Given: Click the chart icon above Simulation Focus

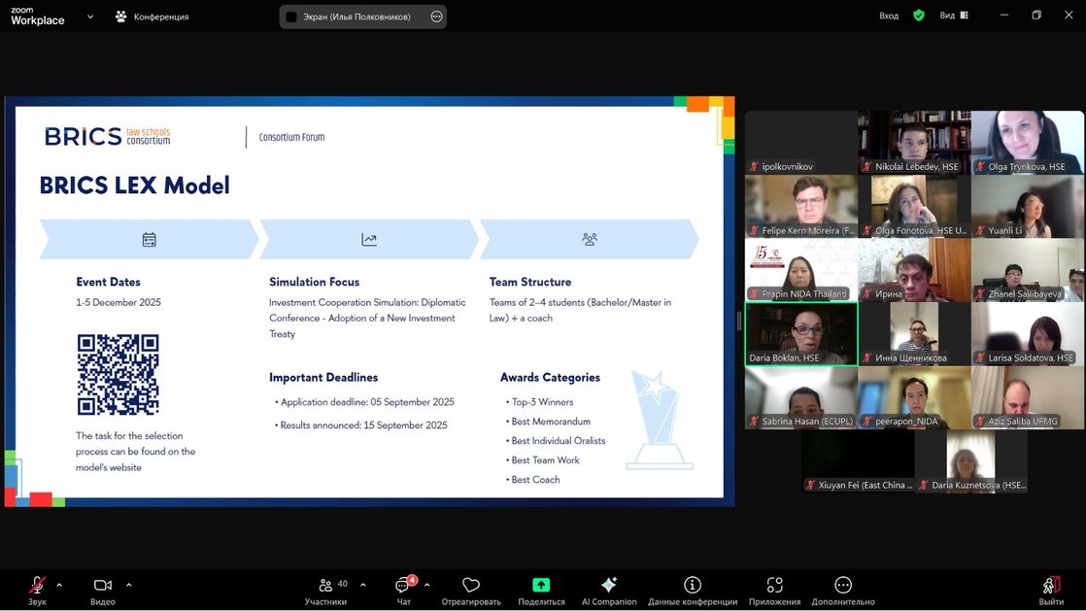Looking at the screenshot, I should pos(369,240).
